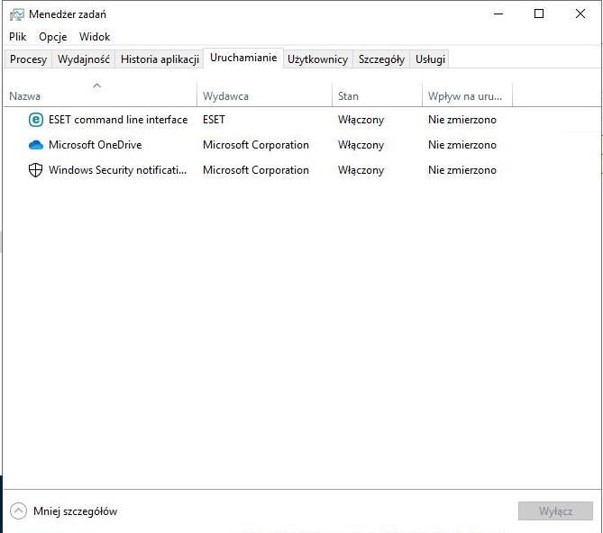Open the Opcje menu
The width and height of the screenshot is (603, 533).
pyautogui.click(x=52, y=37)
